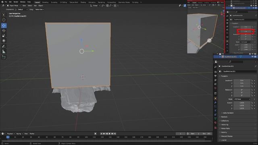Open the Texture properties tab
The width and height of the screenshot is (258, 145).
point(215,128)
